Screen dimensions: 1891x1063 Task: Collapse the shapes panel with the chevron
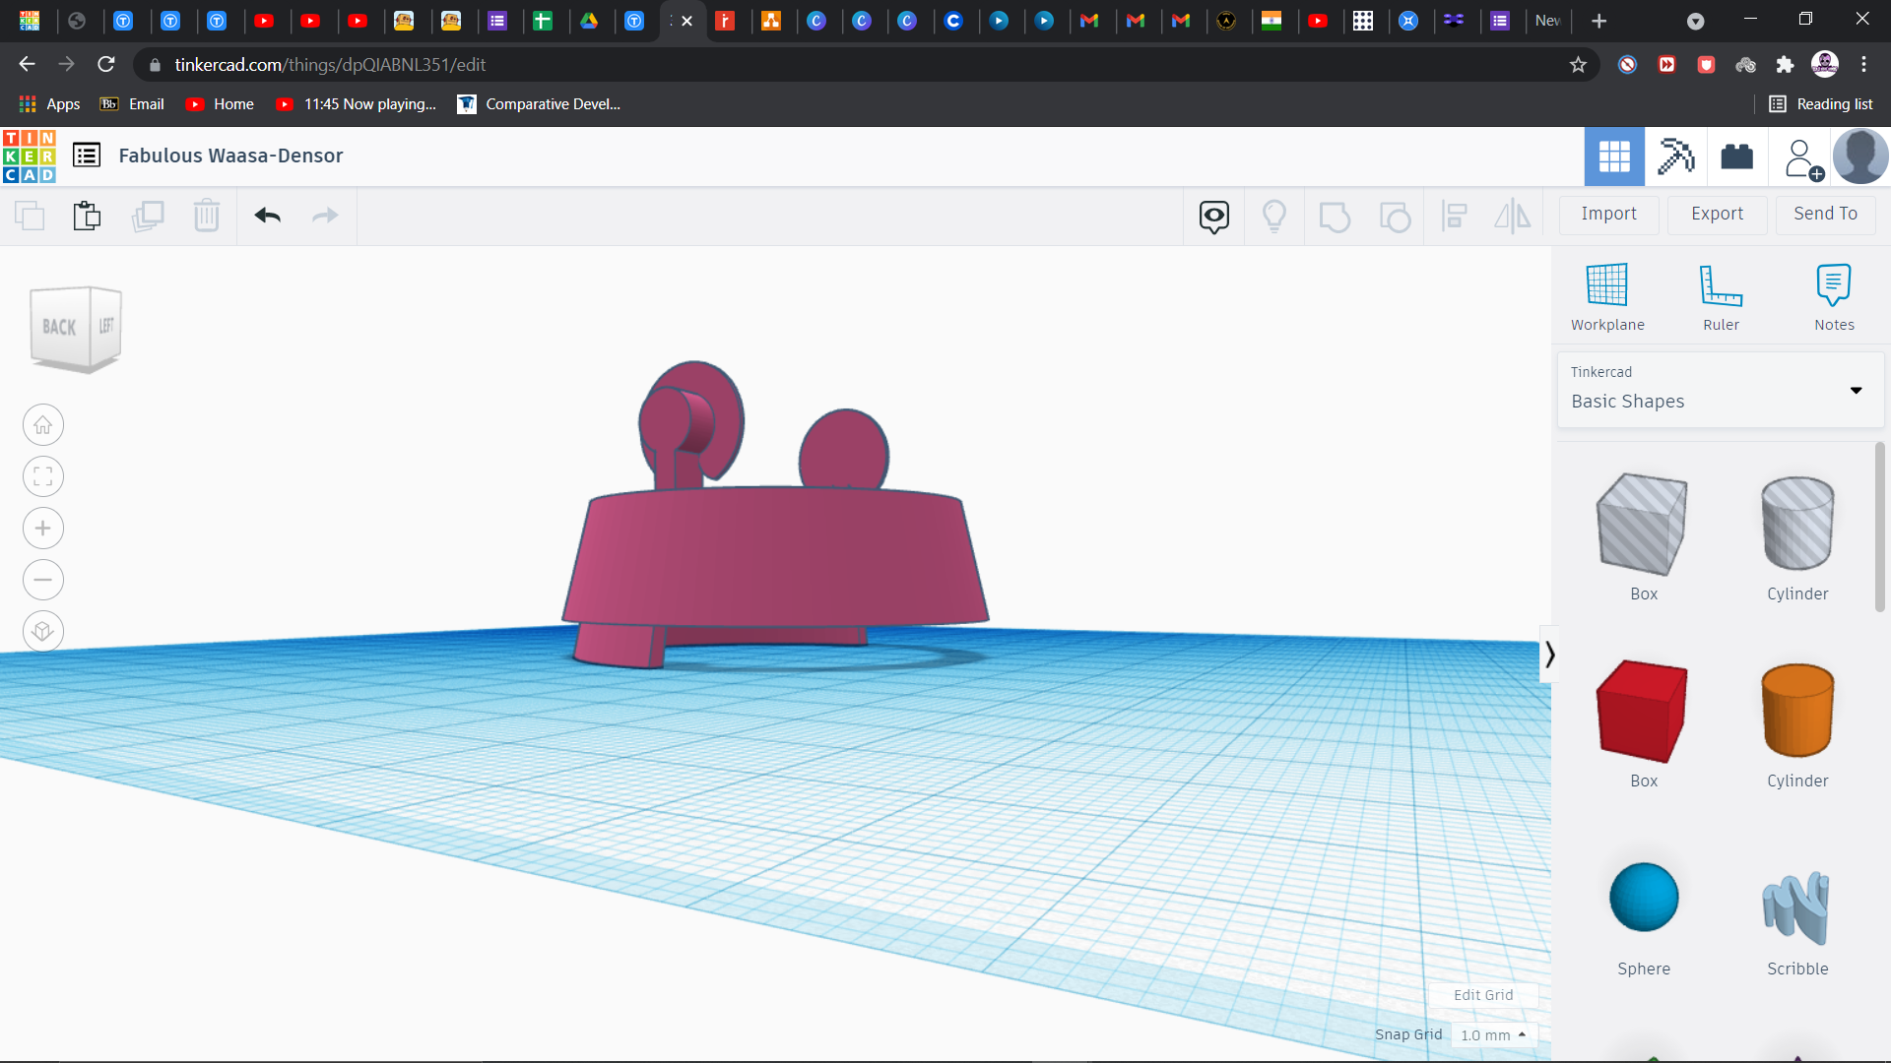(x=1549, y=653)
